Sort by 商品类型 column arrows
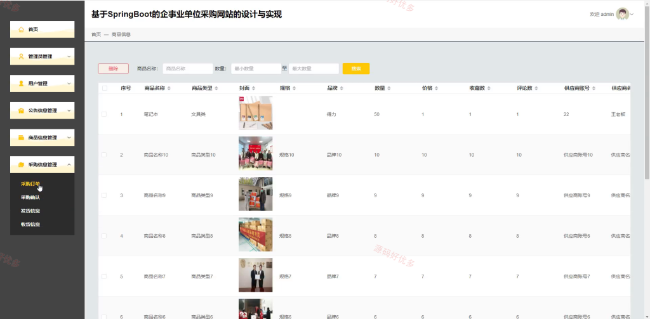This screenshot has height=319, width=650. click(x=216, y=88)
